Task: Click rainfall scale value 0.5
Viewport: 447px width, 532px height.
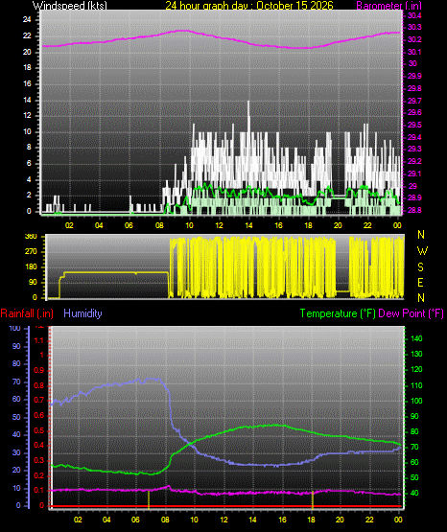Action: pos(39,431)
